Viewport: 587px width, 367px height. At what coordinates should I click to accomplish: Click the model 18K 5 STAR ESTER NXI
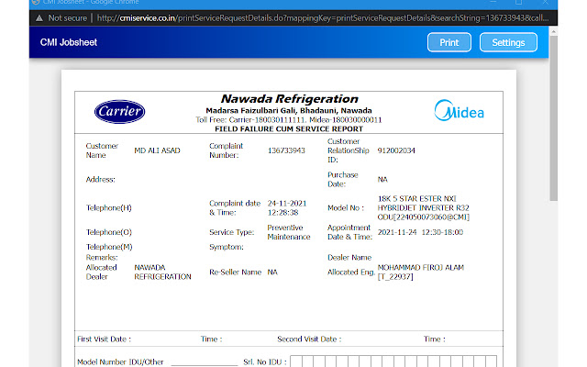[416, 198]
